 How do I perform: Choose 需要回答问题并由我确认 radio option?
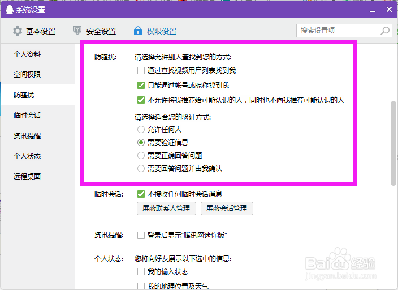141,168
